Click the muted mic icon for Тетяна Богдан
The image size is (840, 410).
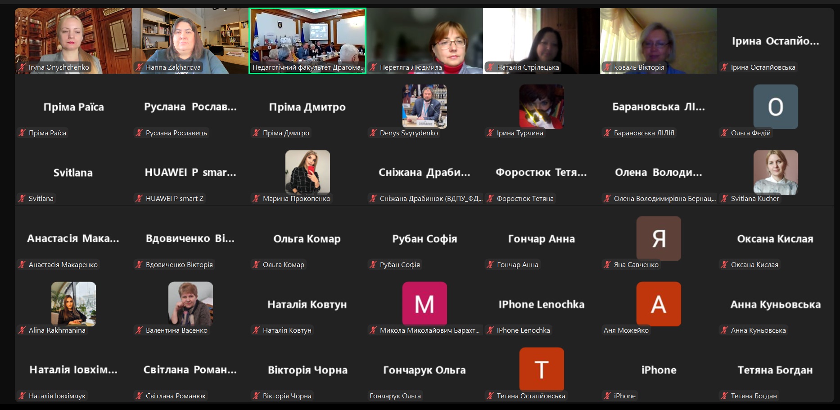click(724, 396)
